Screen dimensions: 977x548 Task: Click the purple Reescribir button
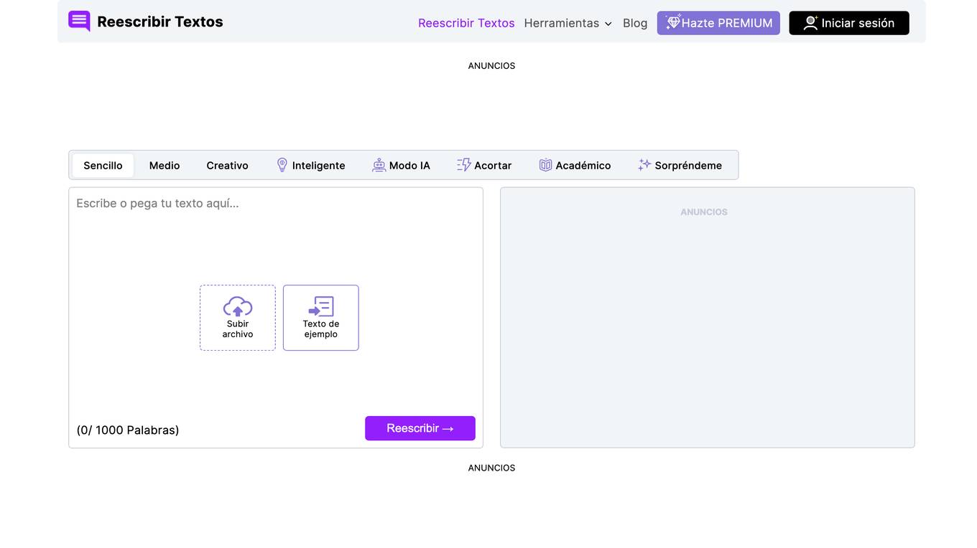pos(420,428)
